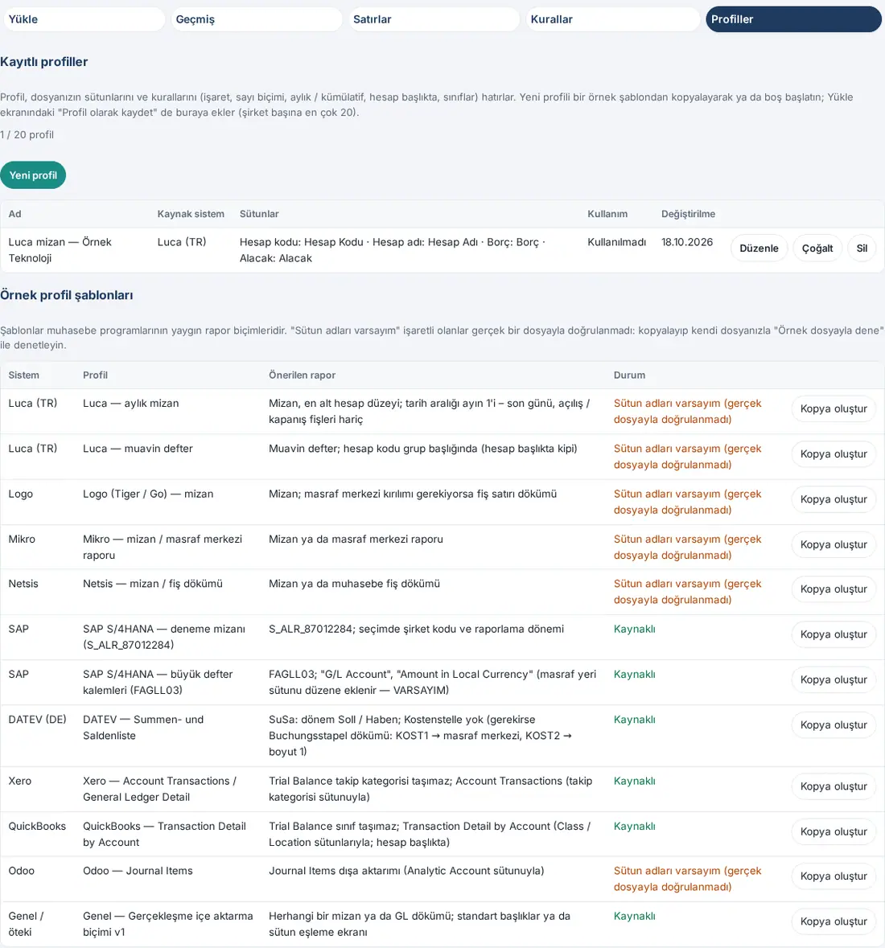Click the 'Sistem' column header
885x948 pixels.
(x=23, y=375)
